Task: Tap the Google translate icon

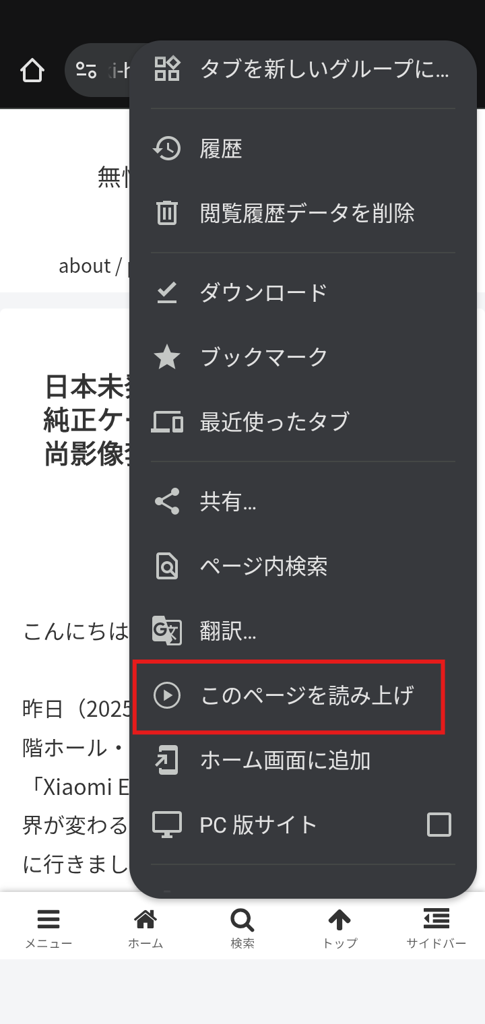Action: [167, 631]
